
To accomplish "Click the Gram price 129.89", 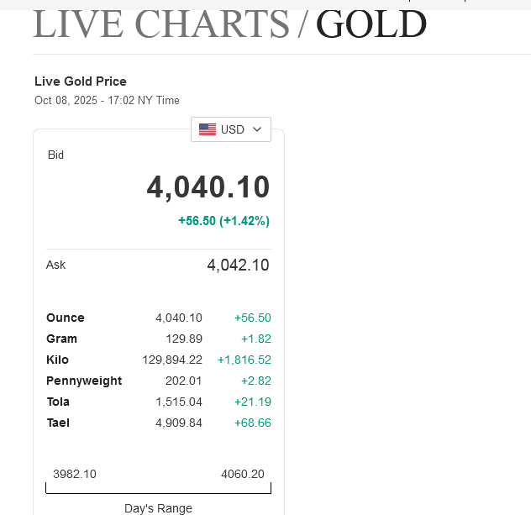I will pos(184,339).
